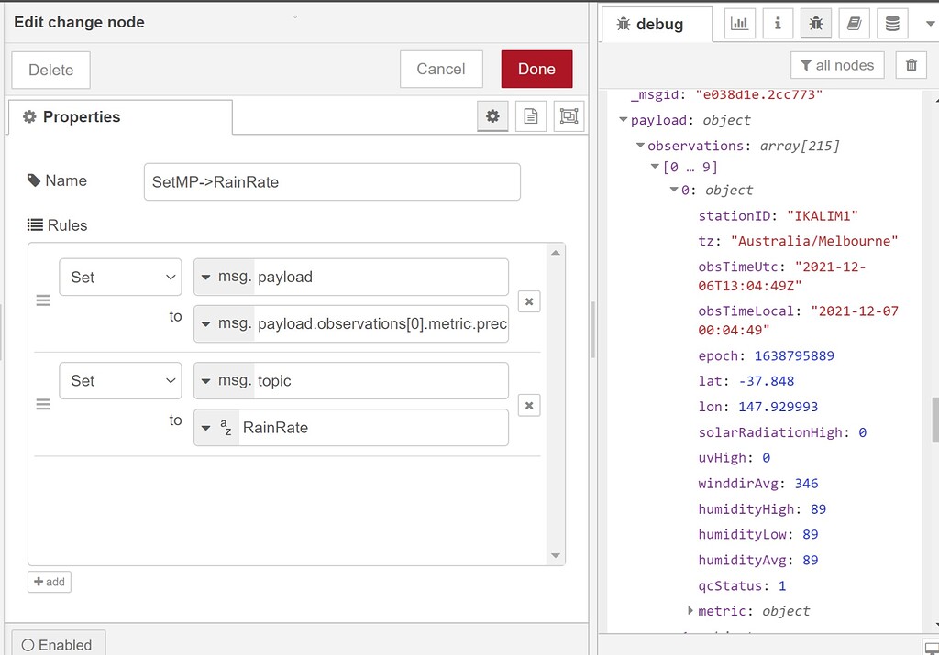Add a new rule with the add button
The height and width of the screenshot is (655, 939).
(x=49, y=582)
